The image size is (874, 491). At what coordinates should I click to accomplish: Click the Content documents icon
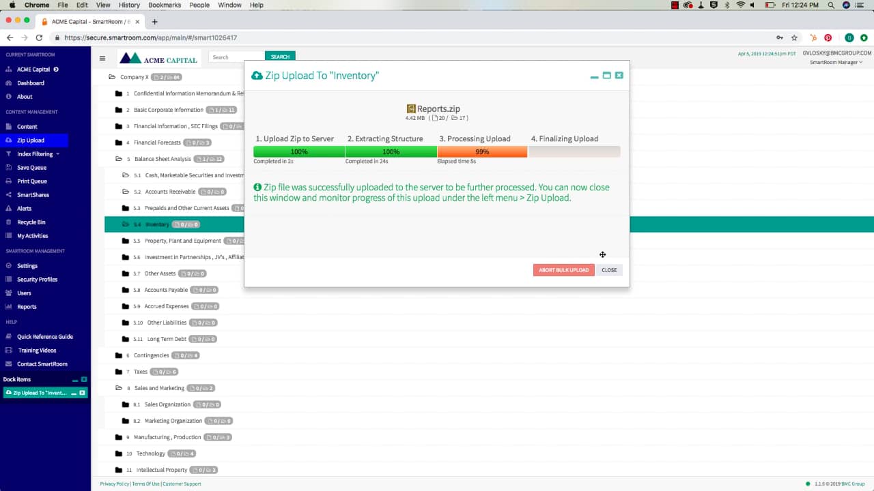9,127
